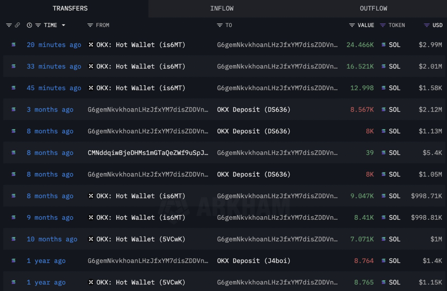This screenshot has height=291, width=447.
Task: Open the leftmost filter icon in header
Action: click(9, 25)
